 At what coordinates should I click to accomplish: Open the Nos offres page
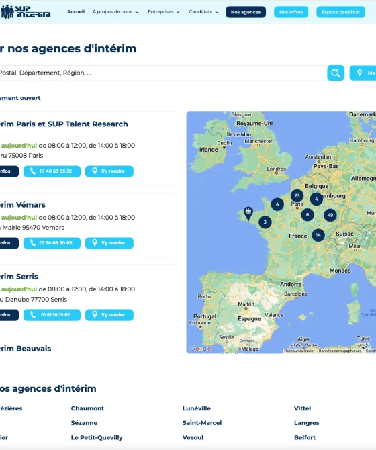pyautogui.click(x=291, y=12)
